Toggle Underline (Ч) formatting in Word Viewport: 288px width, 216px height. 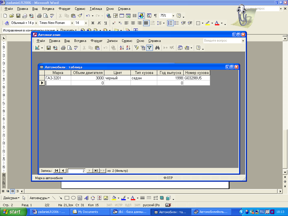(x=106, y=23)
